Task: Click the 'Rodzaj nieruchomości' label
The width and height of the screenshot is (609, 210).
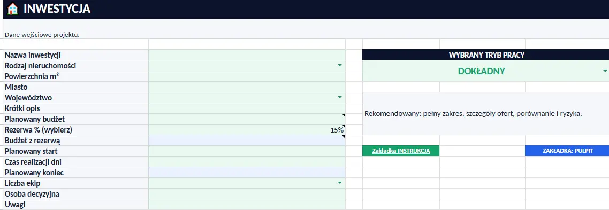Action: [x=40, y=66]
